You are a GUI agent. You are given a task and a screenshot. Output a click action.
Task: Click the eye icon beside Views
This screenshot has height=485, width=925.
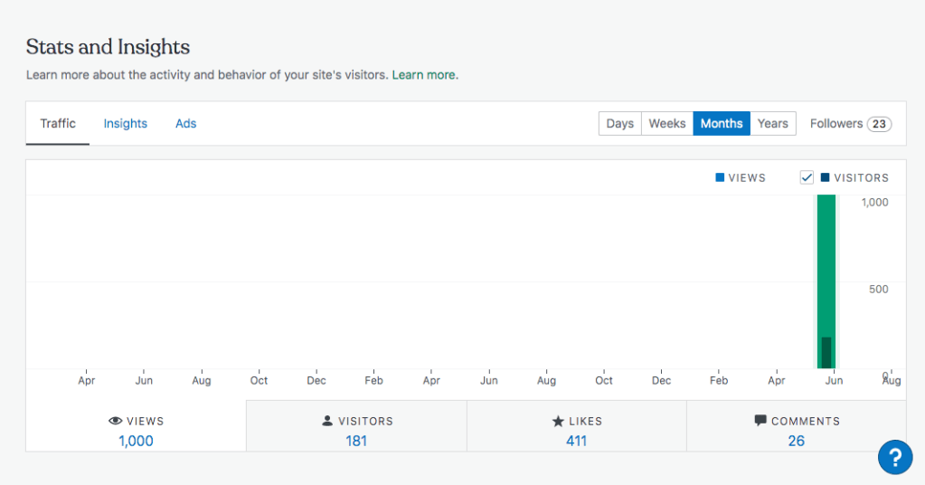[x=115, y=421]
